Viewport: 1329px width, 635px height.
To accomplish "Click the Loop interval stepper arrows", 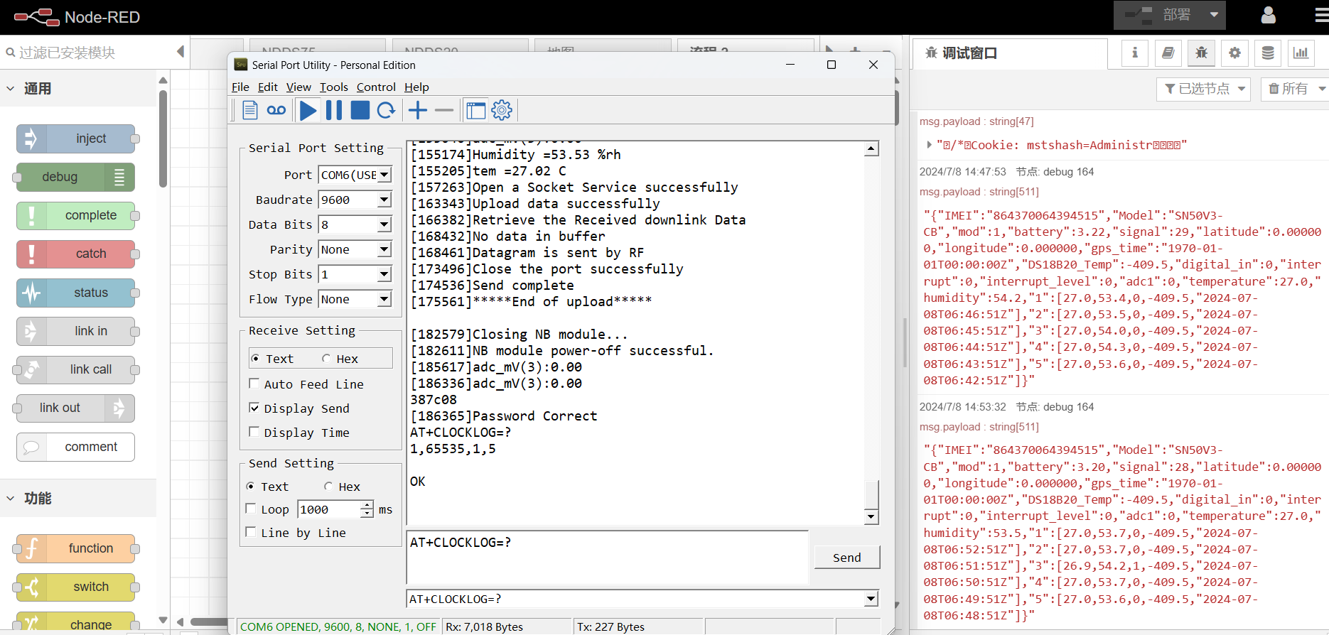I will point(367,509).
